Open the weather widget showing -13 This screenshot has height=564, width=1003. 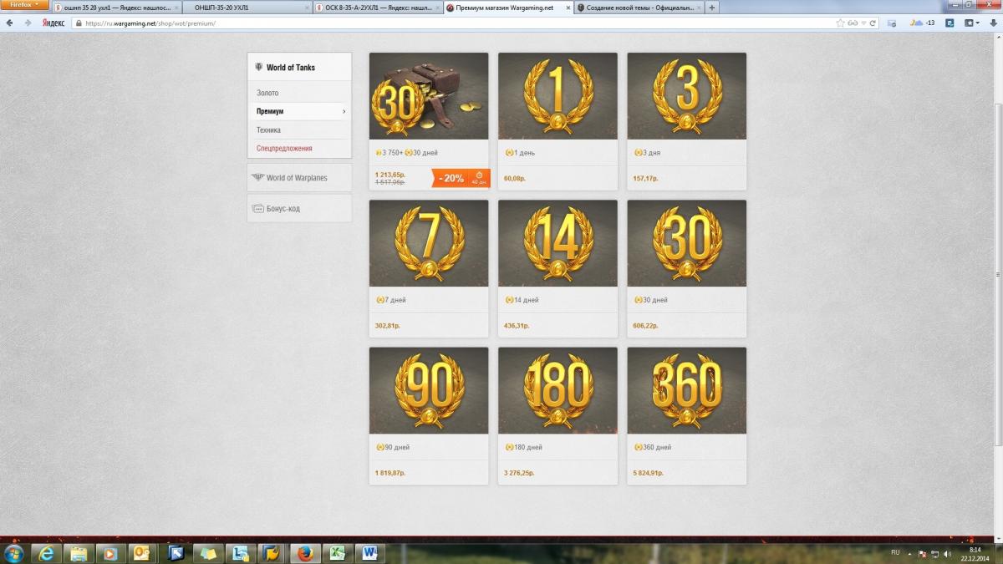(923, 23)
